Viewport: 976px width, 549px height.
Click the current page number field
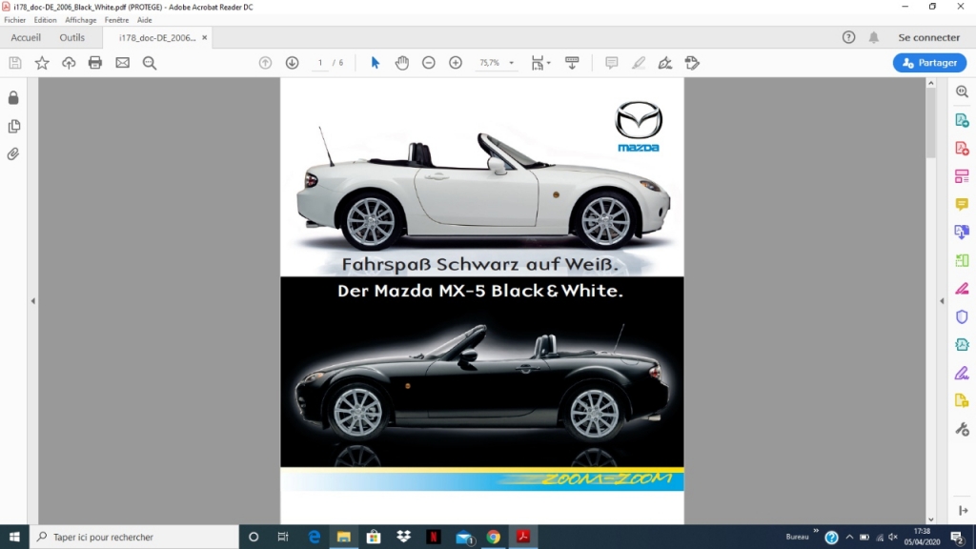click(320, 63)
